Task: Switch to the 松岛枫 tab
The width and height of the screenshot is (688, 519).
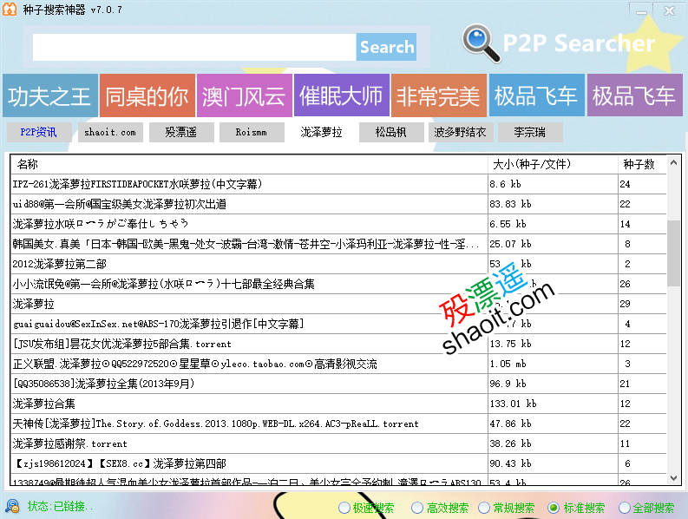Action: click(391, 132)
